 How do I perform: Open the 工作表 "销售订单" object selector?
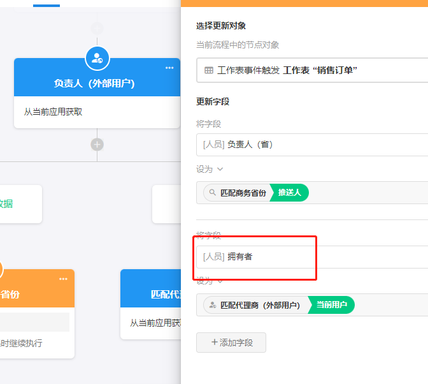(312, 70)
